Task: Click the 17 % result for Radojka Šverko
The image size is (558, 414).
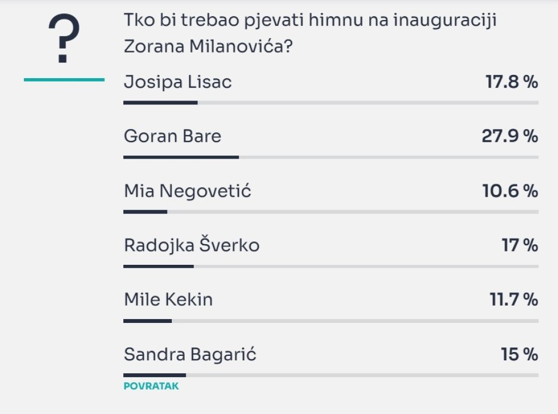Action: tap(520, 245)
